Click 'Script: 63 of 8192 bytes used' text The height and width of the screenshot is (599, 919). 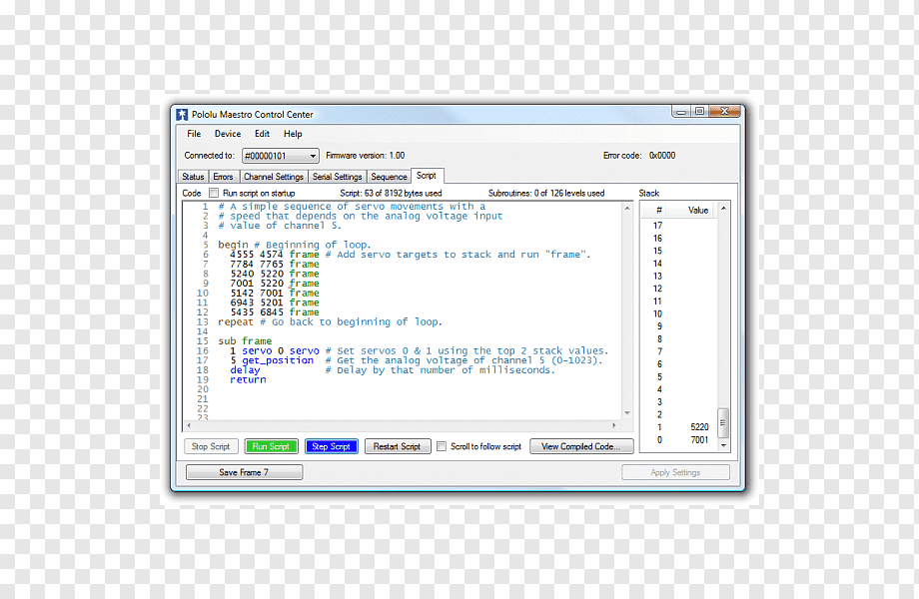pyautogui.click(x=391, y=193)
